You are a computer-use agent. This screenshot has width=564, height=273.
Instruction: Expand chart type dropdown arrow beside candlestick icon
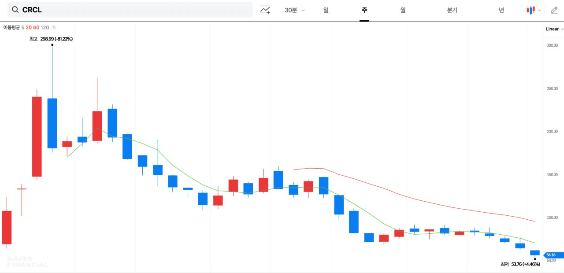pyautogui.click(x=540, y=10)
